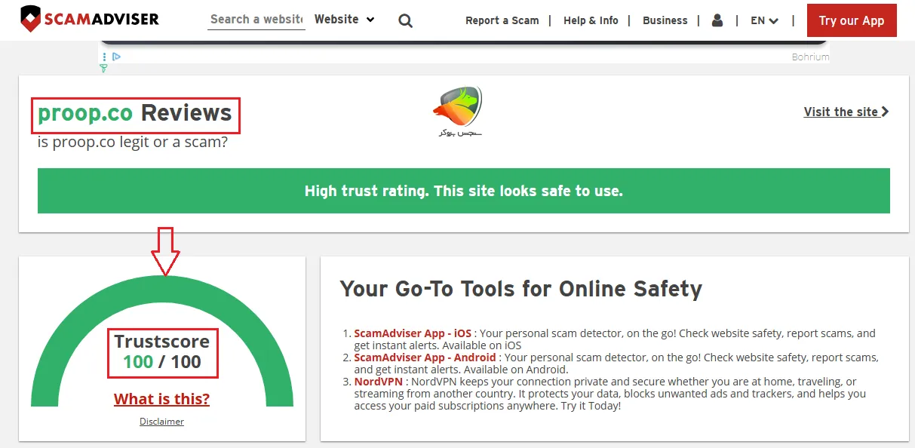
Task: Click the ad choices triangle icon
Action: click(x=117, y=57)
